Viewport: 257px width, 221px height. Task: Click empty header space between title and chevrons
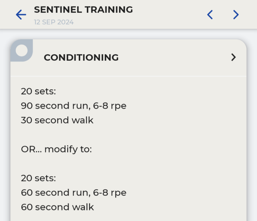click(x=170, y=15)
